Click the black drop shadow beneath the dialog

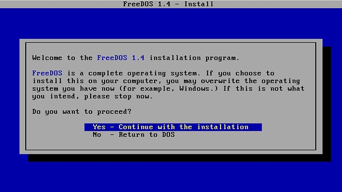179,158
